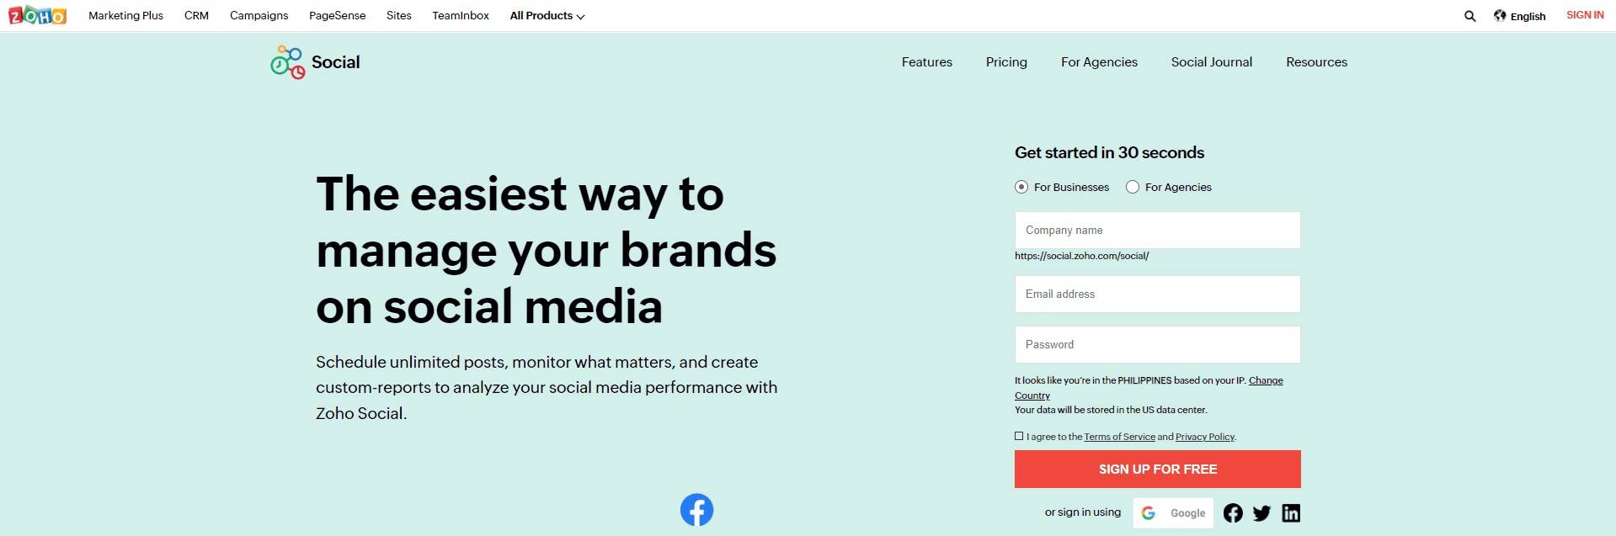This screenshot has height=536, width=1616.
Task: Sign in using Facebook icon
Action: coord(1233,513)
